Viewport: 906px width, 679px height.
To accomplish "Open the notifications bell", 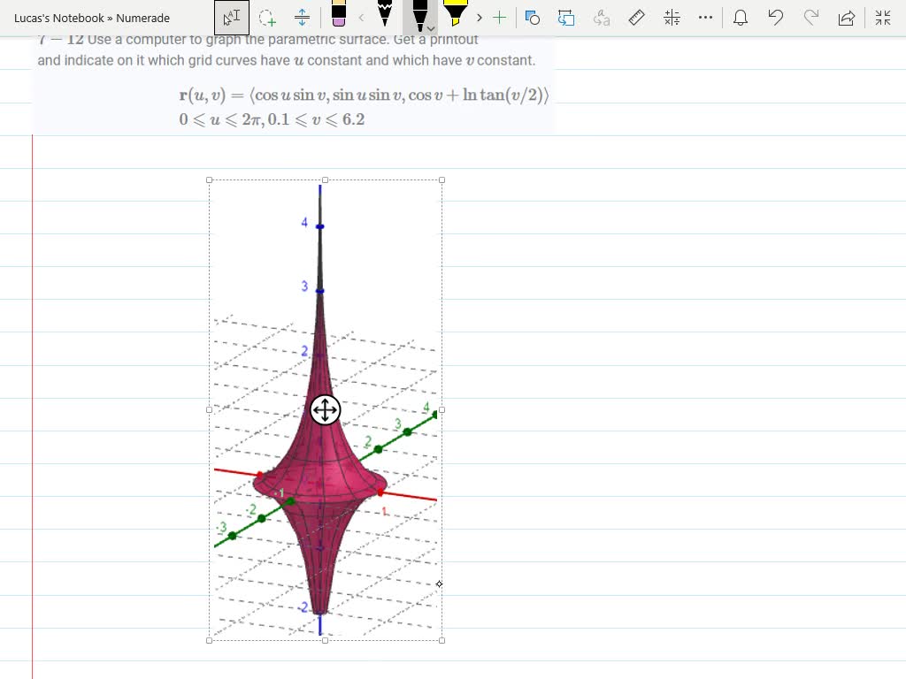I will pyautogui.click(x=741, y=17).
